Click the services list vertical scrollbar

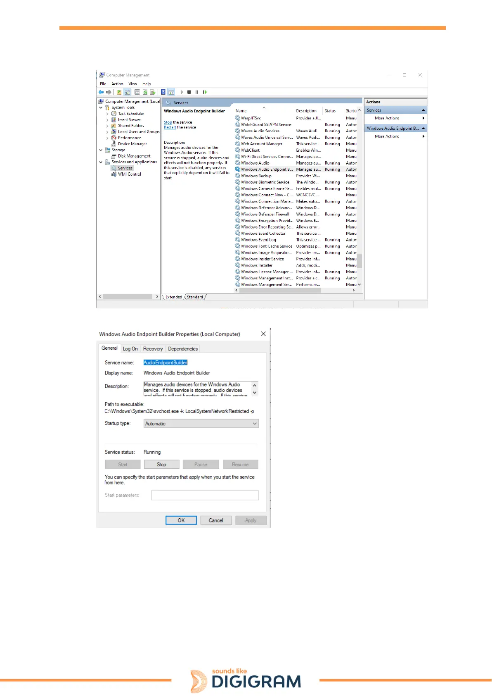[360, 260]
